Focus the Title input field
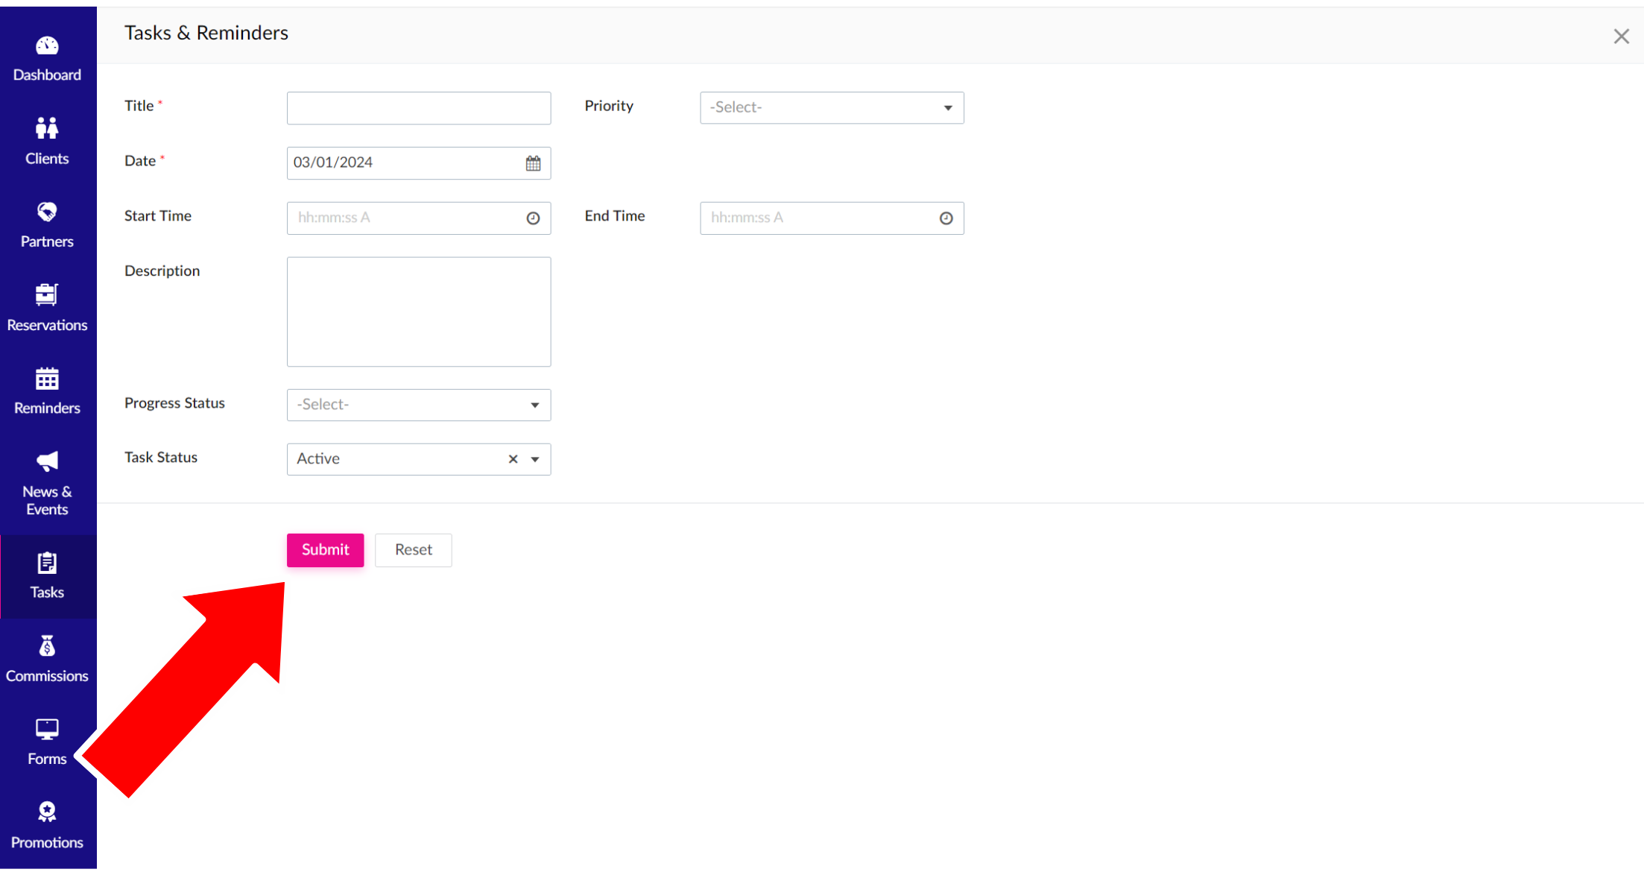The height and width of the screenshot is (875, 1644). [418, 108]
